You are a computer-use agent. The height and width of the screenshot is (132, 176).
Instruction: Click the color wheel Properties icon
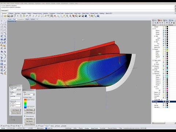[77, 16]
